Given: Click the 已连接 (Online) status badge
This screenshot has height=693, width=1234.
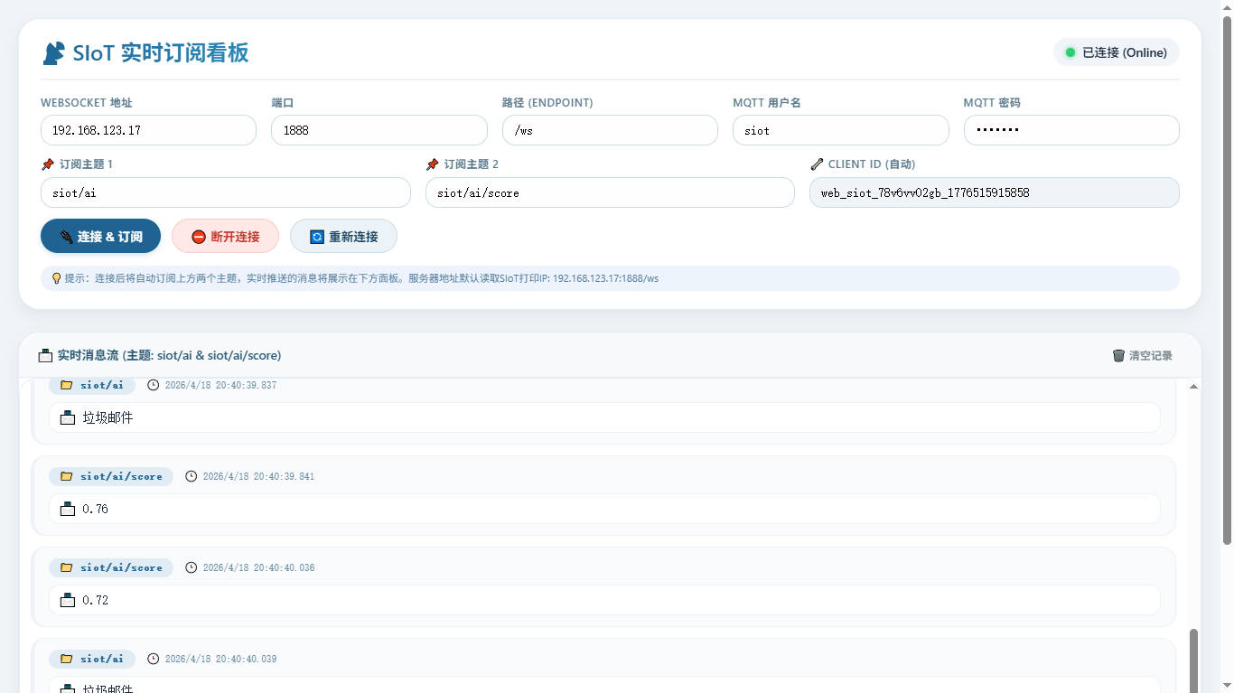Looking at the screenshot, I should click(1117, 52).
